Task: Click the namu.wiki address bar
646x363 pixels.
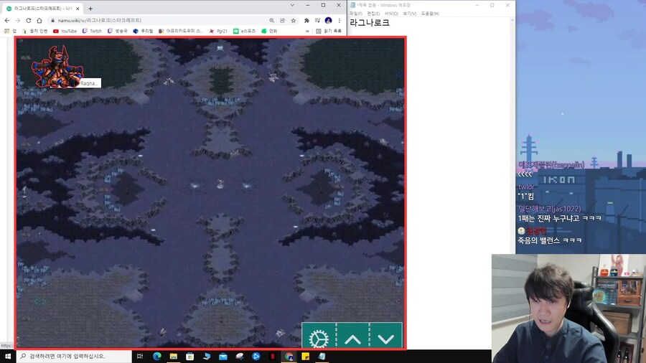Action: (x=156, y=20)
